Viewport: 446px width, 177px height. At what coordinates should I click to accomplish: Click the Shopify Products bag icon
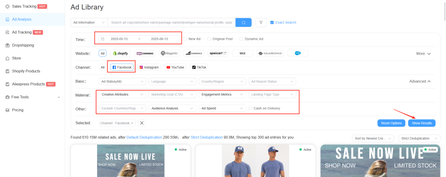(7, 71)
